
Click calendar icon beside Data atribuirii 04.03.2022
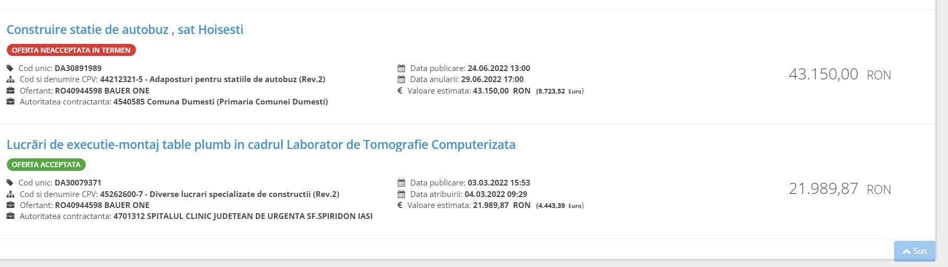tap(401, 194)
